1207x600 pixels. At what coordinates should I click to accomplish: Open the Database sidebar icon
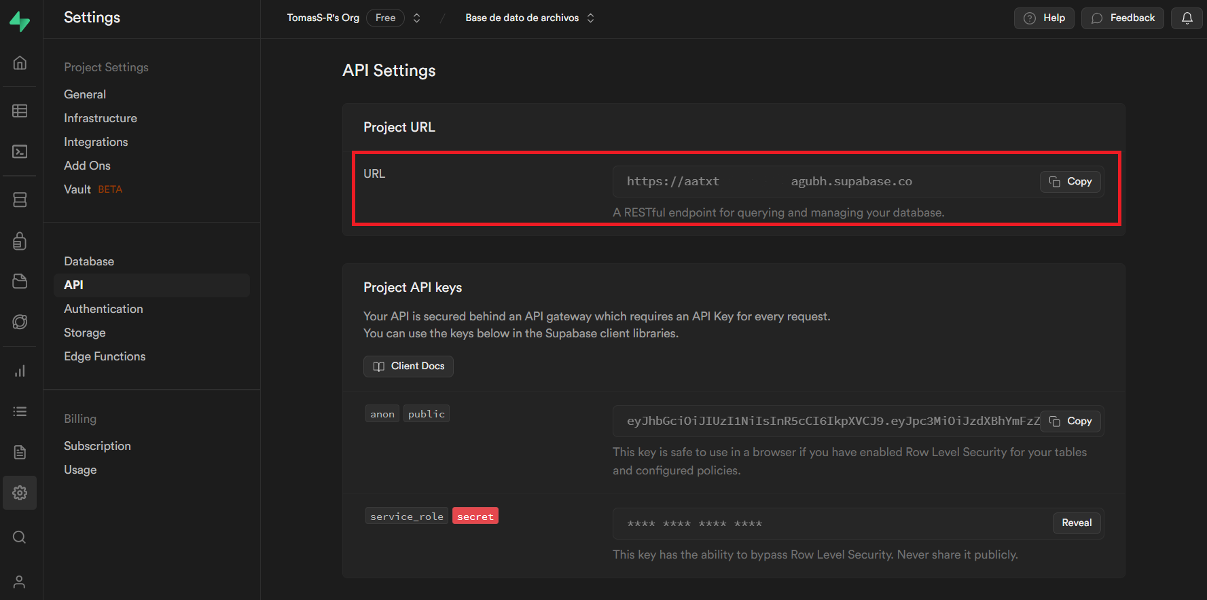[x=20, y=200]
